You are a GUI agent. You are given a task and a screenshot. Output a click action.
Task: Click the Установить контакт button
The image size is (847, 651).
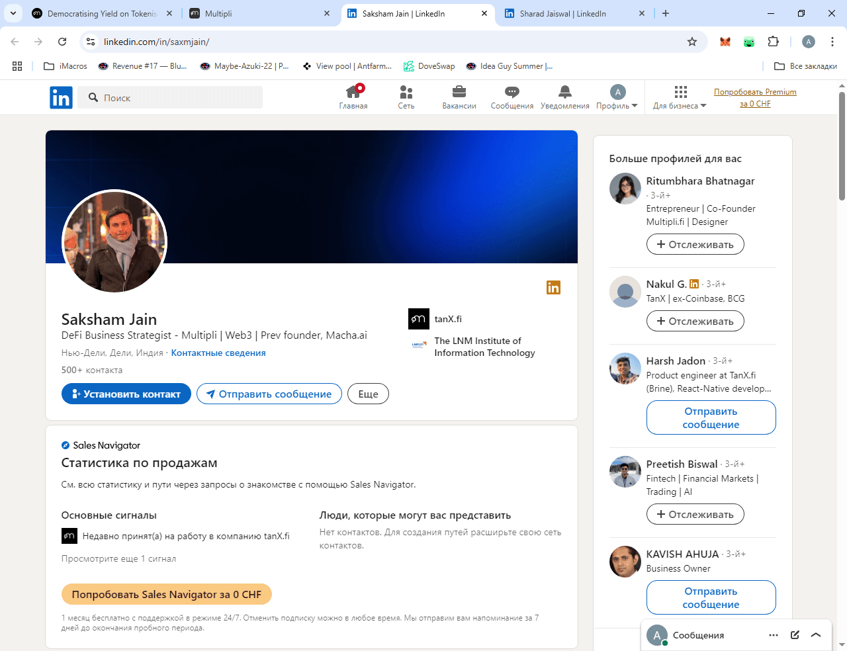click(126, 394)
